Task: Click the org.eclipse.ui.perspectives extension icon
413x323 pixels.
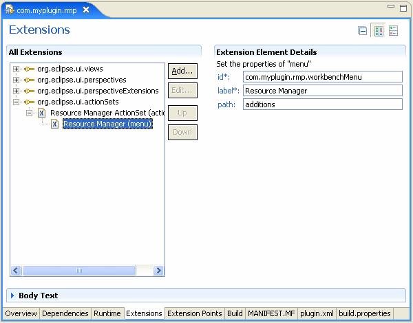Action: [x=29, y=80]
